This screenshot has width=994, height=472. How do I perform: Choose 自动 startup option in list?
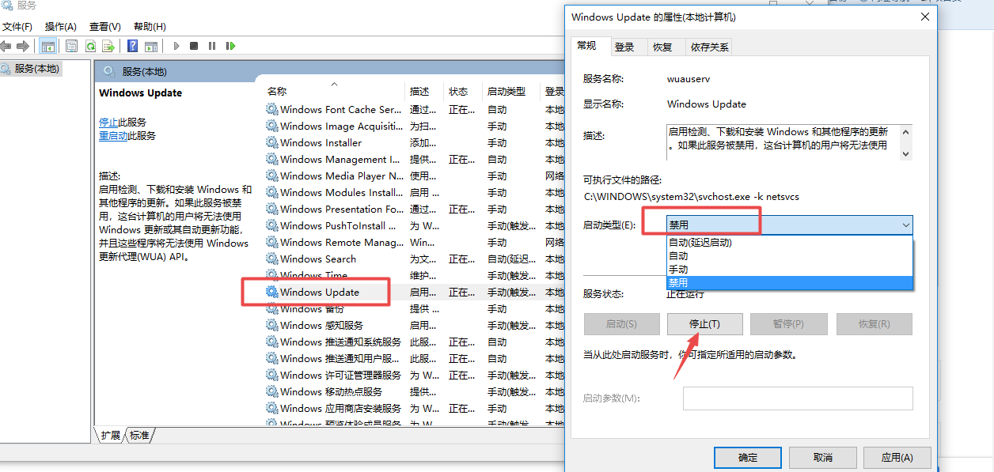coord(790,256)
